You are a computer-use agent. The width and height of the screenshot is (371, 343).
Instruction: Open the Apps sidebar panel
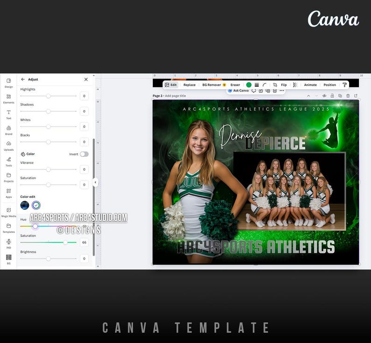pos(9,193)
